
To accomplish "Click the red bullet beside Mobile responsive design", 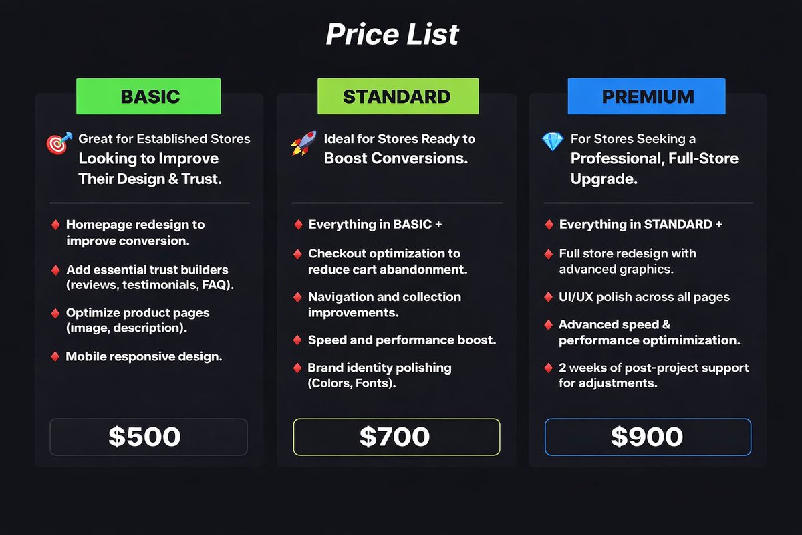I will (55, 356).
